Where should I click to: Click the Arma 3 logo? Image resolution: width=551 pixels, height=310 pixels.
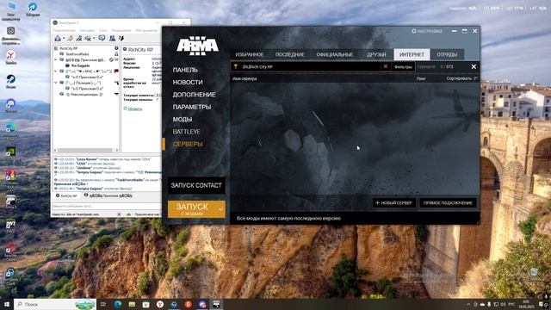tap(197, 46)
